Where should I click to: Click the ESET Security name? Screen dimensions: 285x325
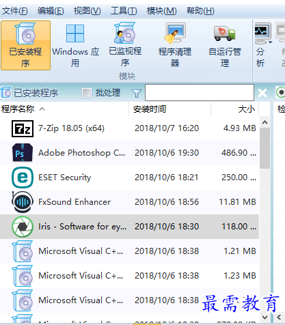65,178
